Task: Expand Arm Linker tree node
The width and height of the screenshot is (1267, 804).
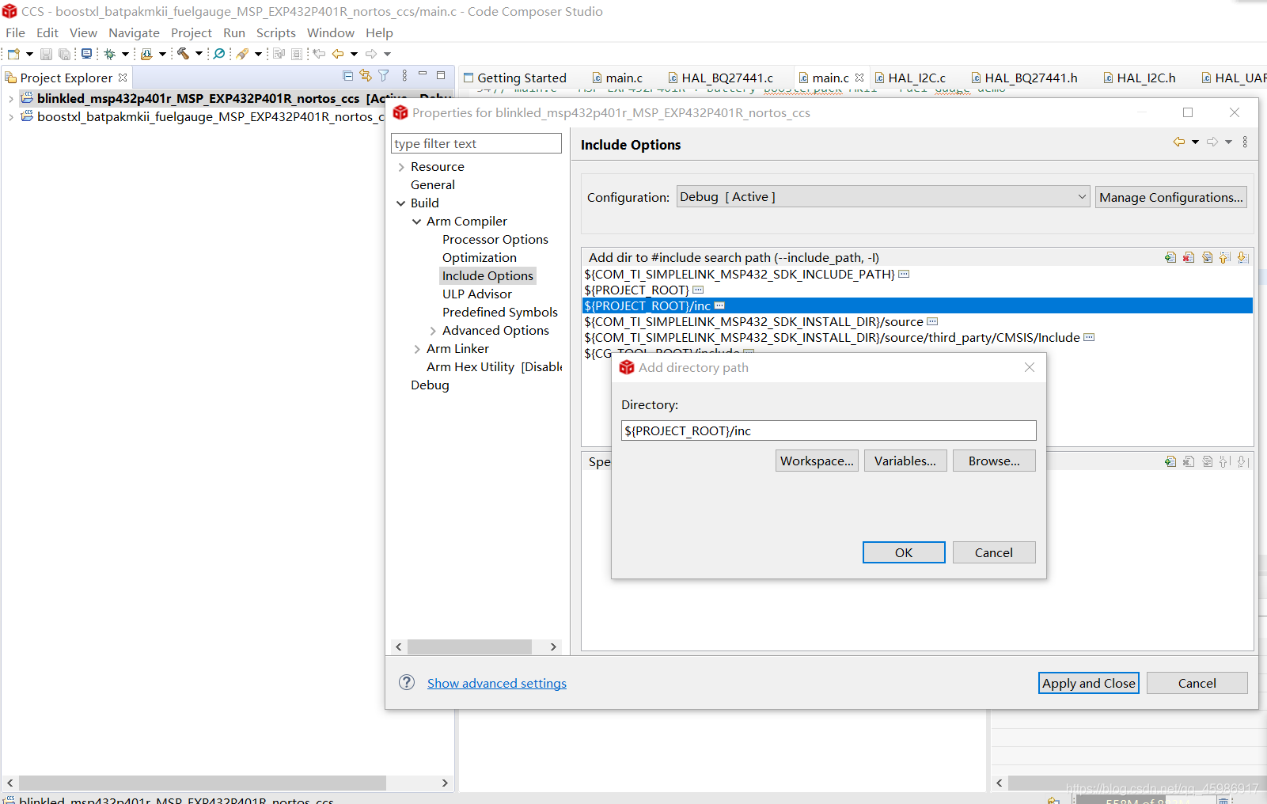Action: (417, 349)
